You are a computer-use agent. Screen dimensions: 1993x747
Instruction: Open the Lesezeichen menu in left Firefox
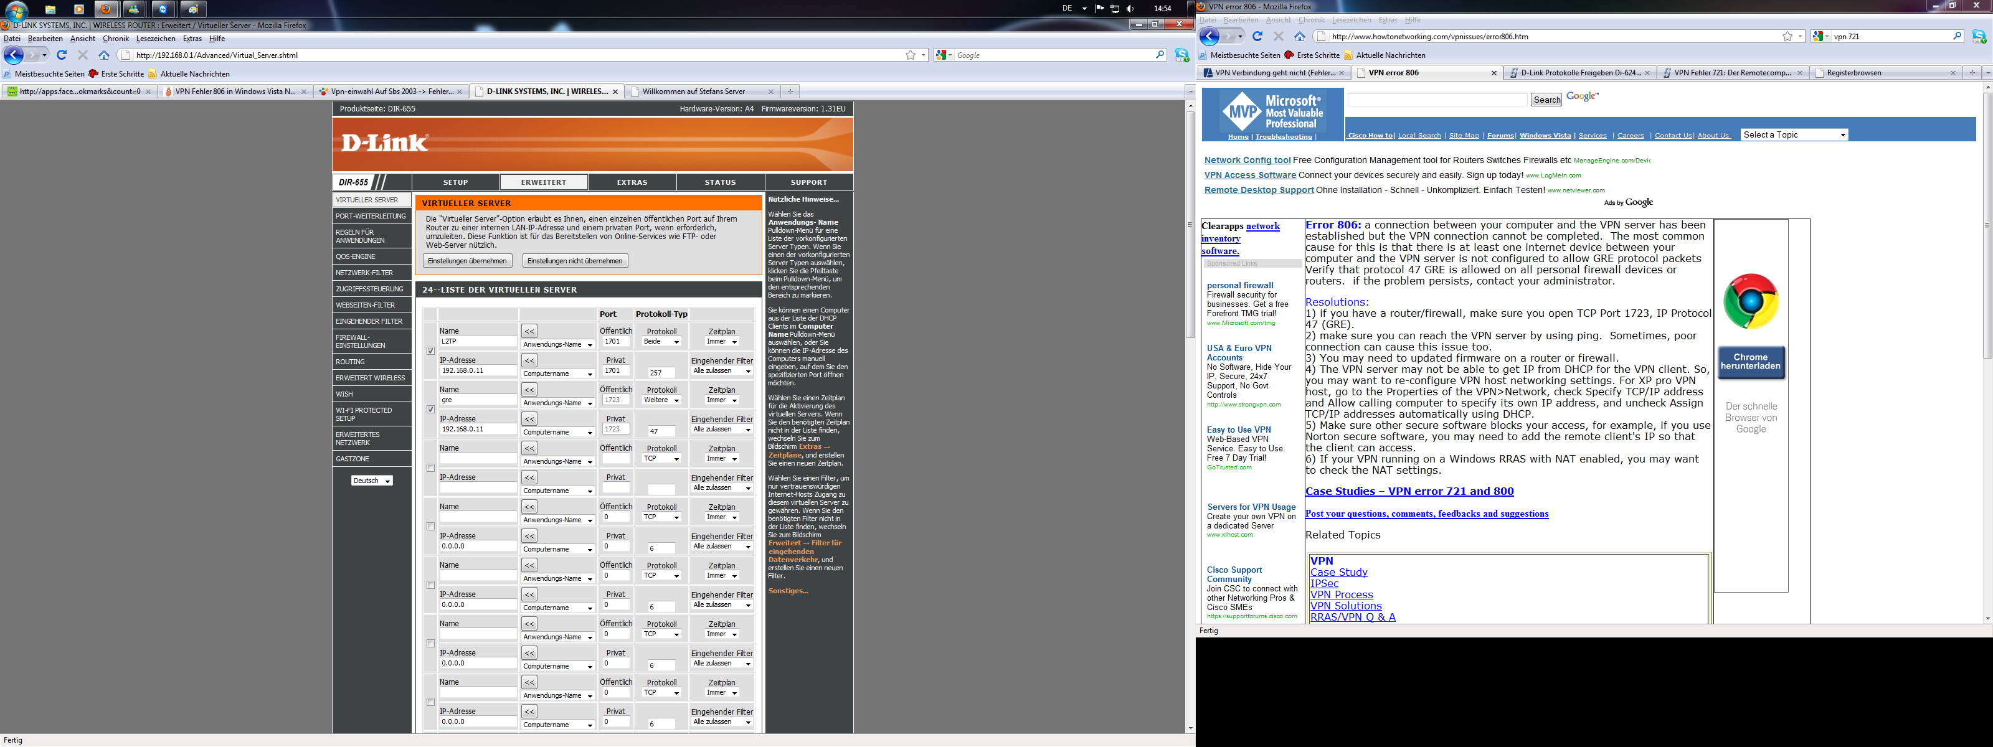[156, 39]
